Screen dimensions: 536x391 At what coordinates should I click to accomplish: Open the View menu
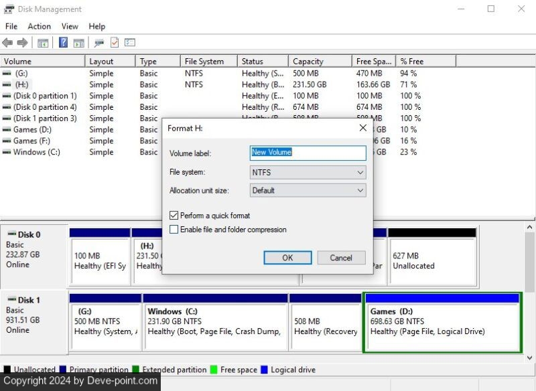pyautogui.click(x=70, y=26)
